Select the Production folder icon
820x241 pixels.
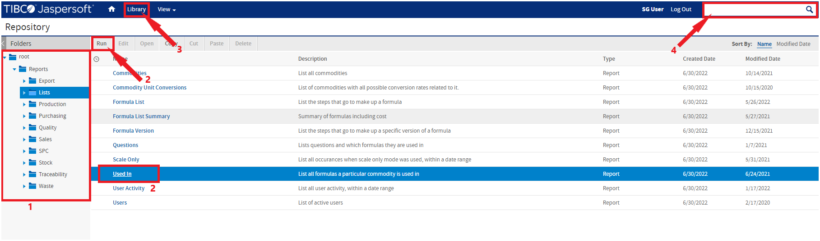[x=32, y=104]
